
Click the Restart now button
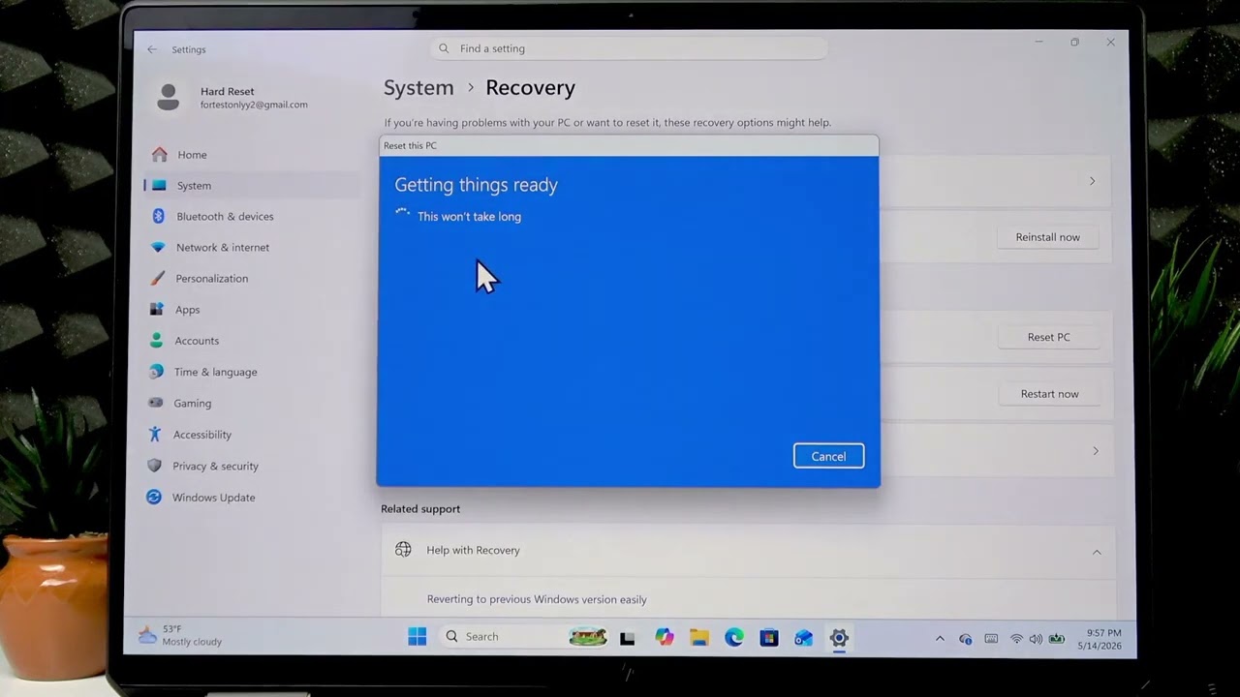(1049, 394)
